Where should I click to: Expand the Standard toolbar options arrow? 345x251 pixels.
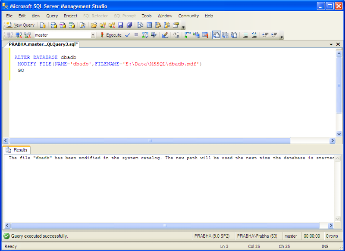[x=183, y=27]
